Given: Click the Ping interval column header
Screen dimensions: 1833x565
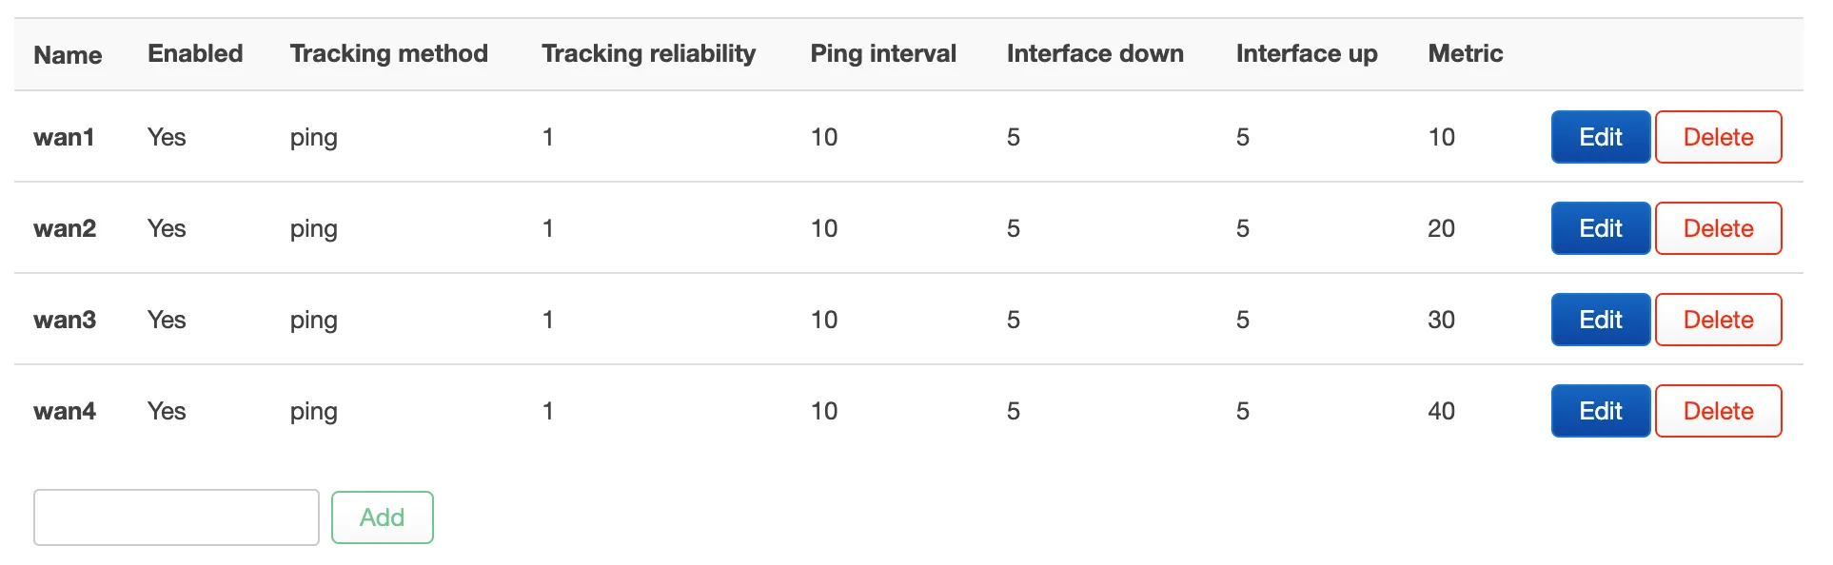Looking at the screenshot, I should [882, 54].
